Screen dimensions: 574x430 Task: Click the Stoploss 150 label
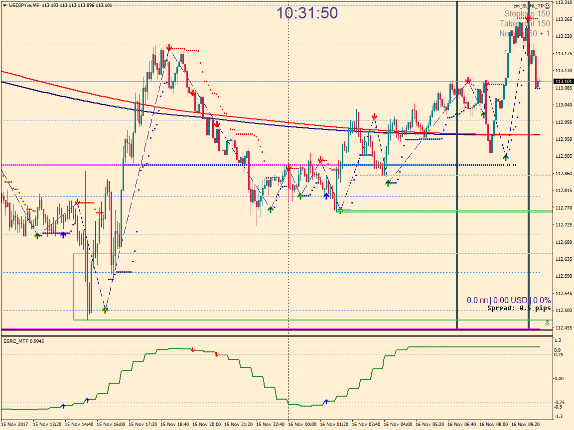[x=527, y=14]
